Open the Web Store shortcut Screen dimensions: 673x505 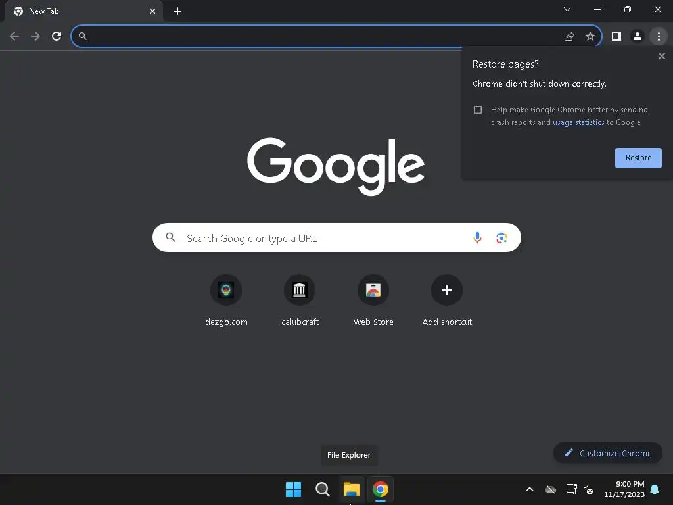click(373, 301)
